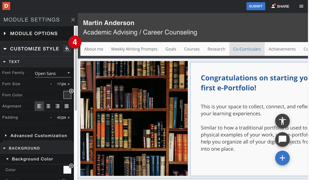This screenshot has height=180, width=309.
Task: Open the About me tab
Action: tap(94, 49)
